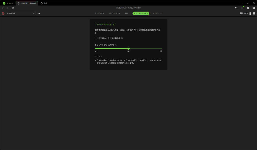257x150 pixels.
Task: Switch to the 設定 window tab
Action: [x=44, y=3]
